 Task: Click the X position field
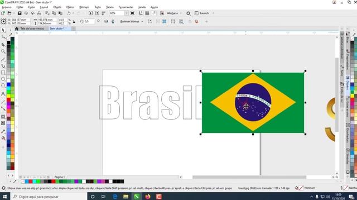[x=20, y=20]
